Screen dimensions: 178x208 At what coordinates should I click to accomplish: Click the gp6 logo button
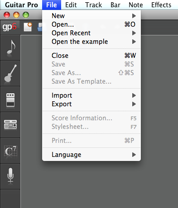pos(10,27)
